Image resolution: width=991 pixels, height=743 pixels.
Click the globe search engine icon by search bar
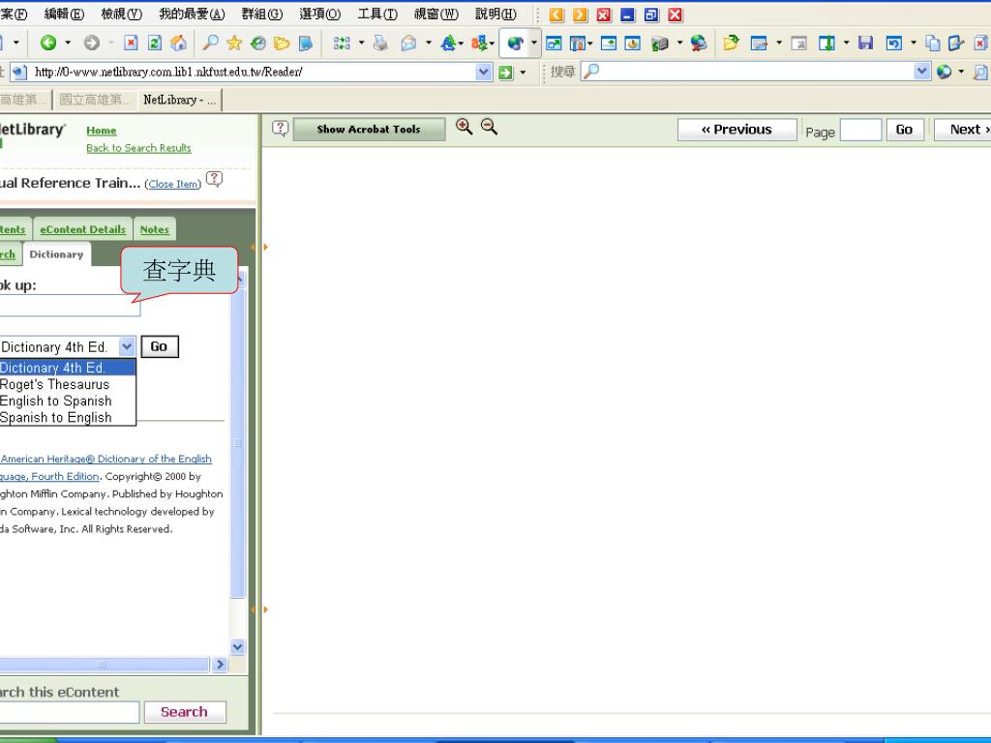coord(945,72)
